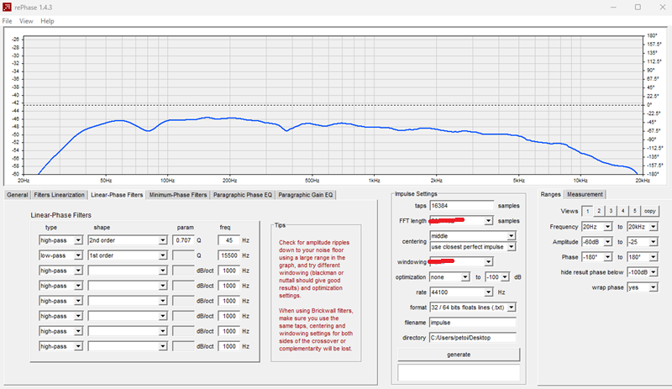Select view 2 button
This screenshot has height=389, width=672.
[x=599, y=211]
